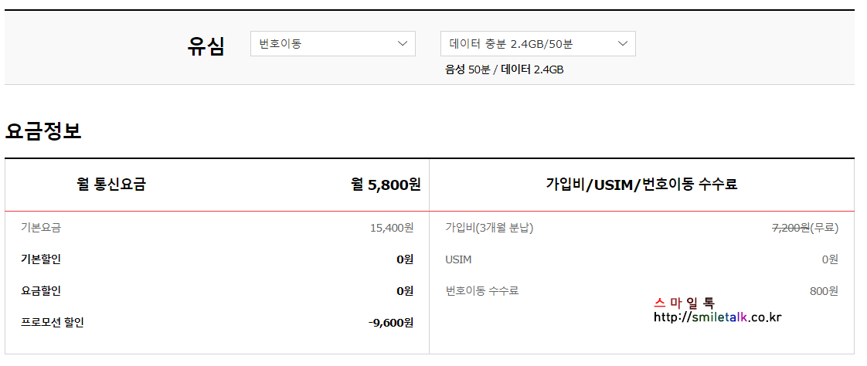Open the 데이터 충분 2.4GB/50분 plan dropdown

tap(538, 44)
